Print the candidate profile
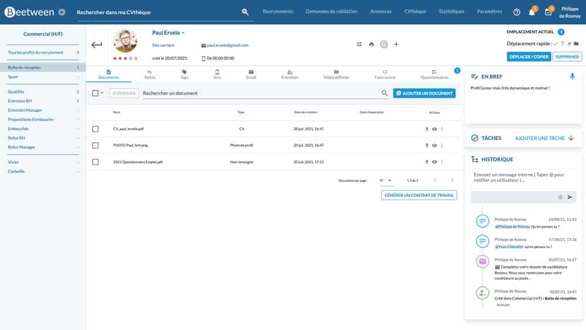Image resolution: width=586 pixels, height=330 pixels. pos(372,44)
